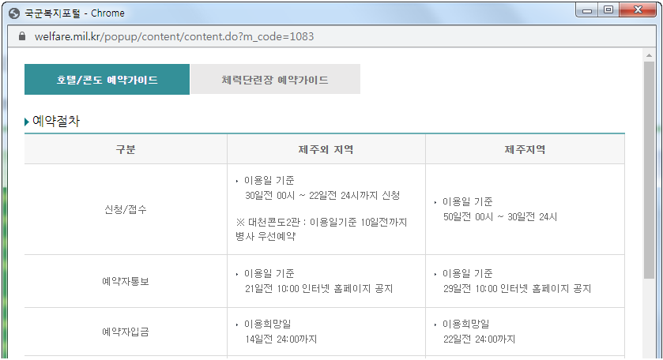
Task: Click the scrollbar up arrow
Action: pyautogui.click(x=649, y=55)
